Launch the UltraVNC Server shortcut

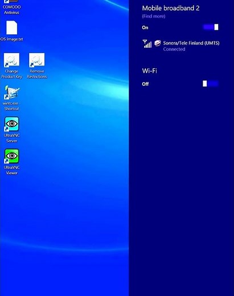point(11,130)
